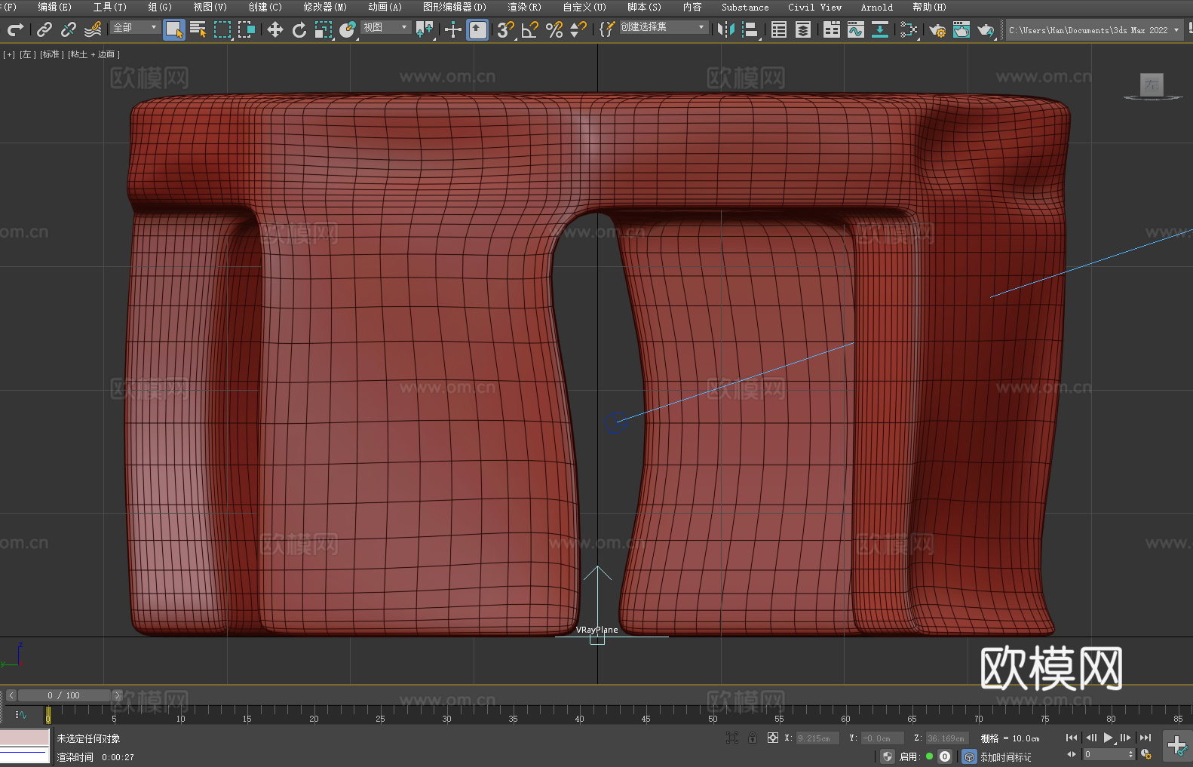
Task: Click time slider left arrow
Action: point(11,695)
